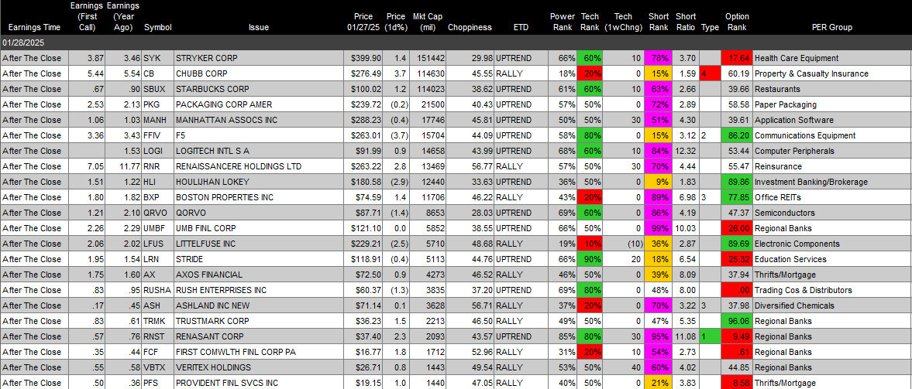Screen dimensions: 912x389
Task: Click ASHLAND INC NEW issue name
Action: tap(212, 305)
